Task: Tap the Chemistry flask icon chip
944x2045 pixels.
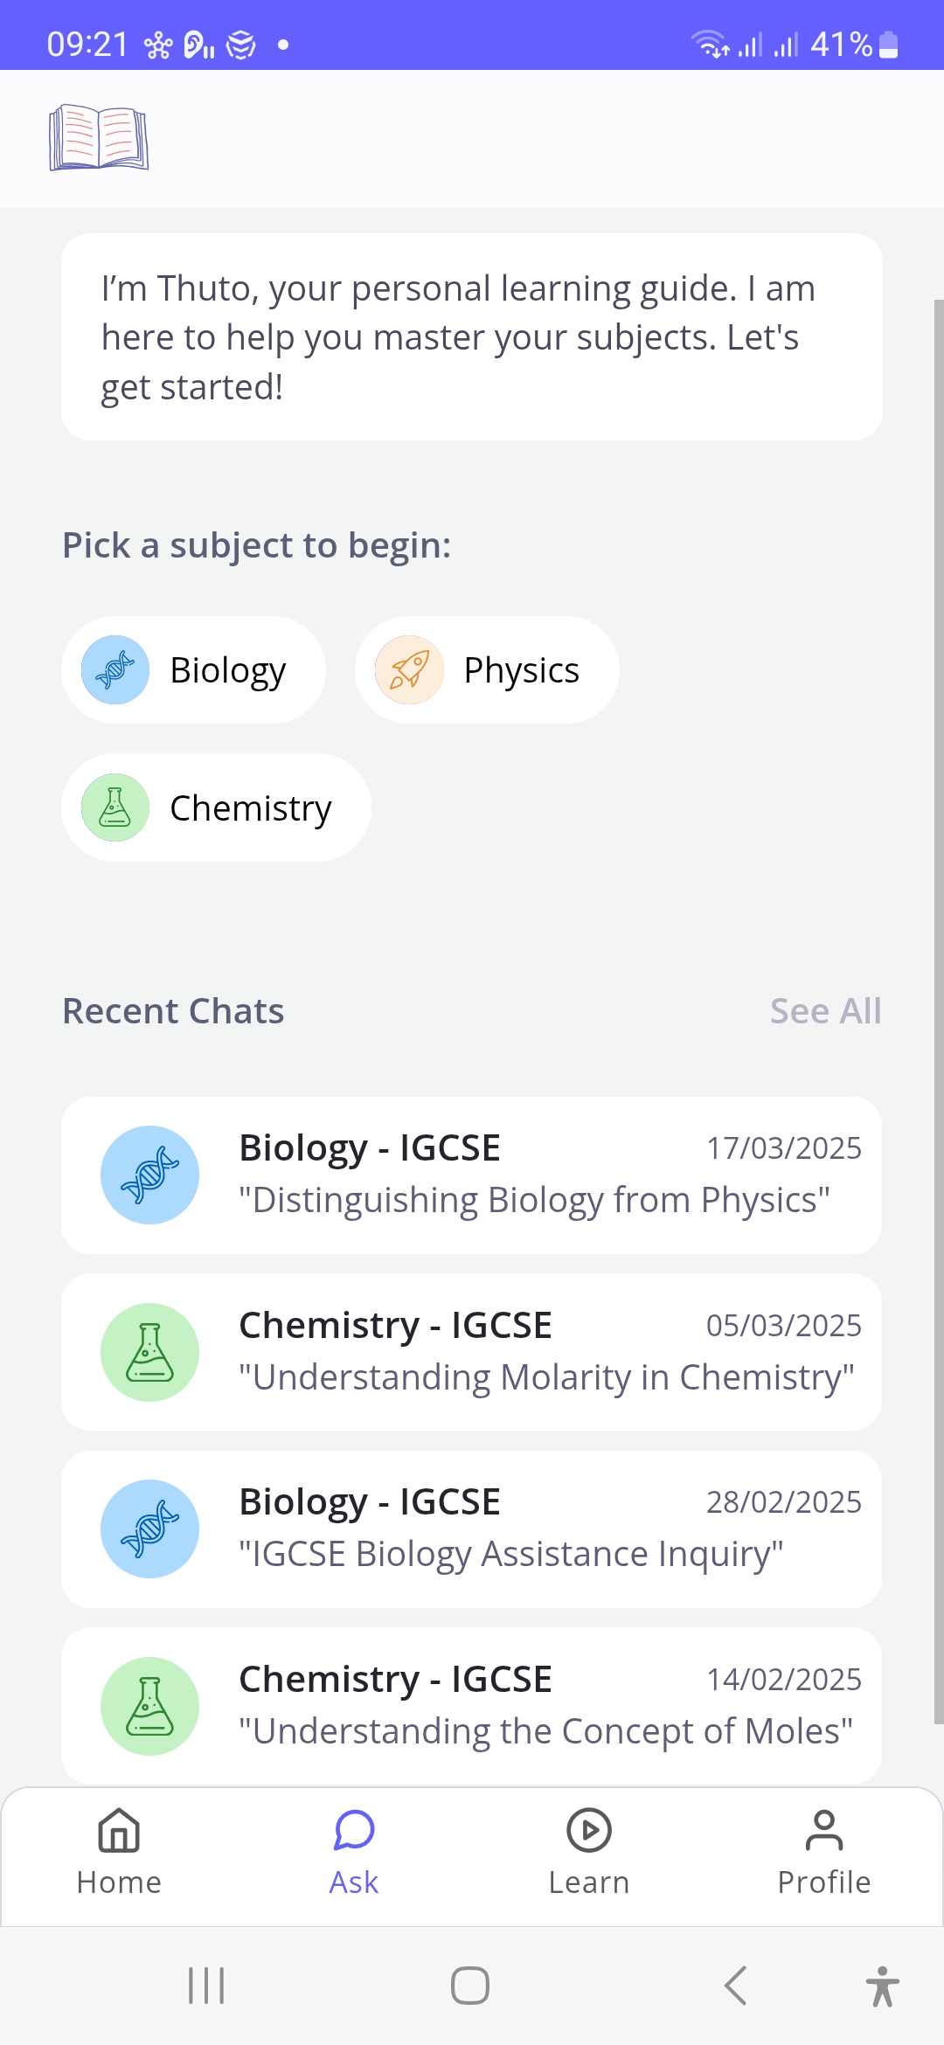Action: [x=115, y=808]
